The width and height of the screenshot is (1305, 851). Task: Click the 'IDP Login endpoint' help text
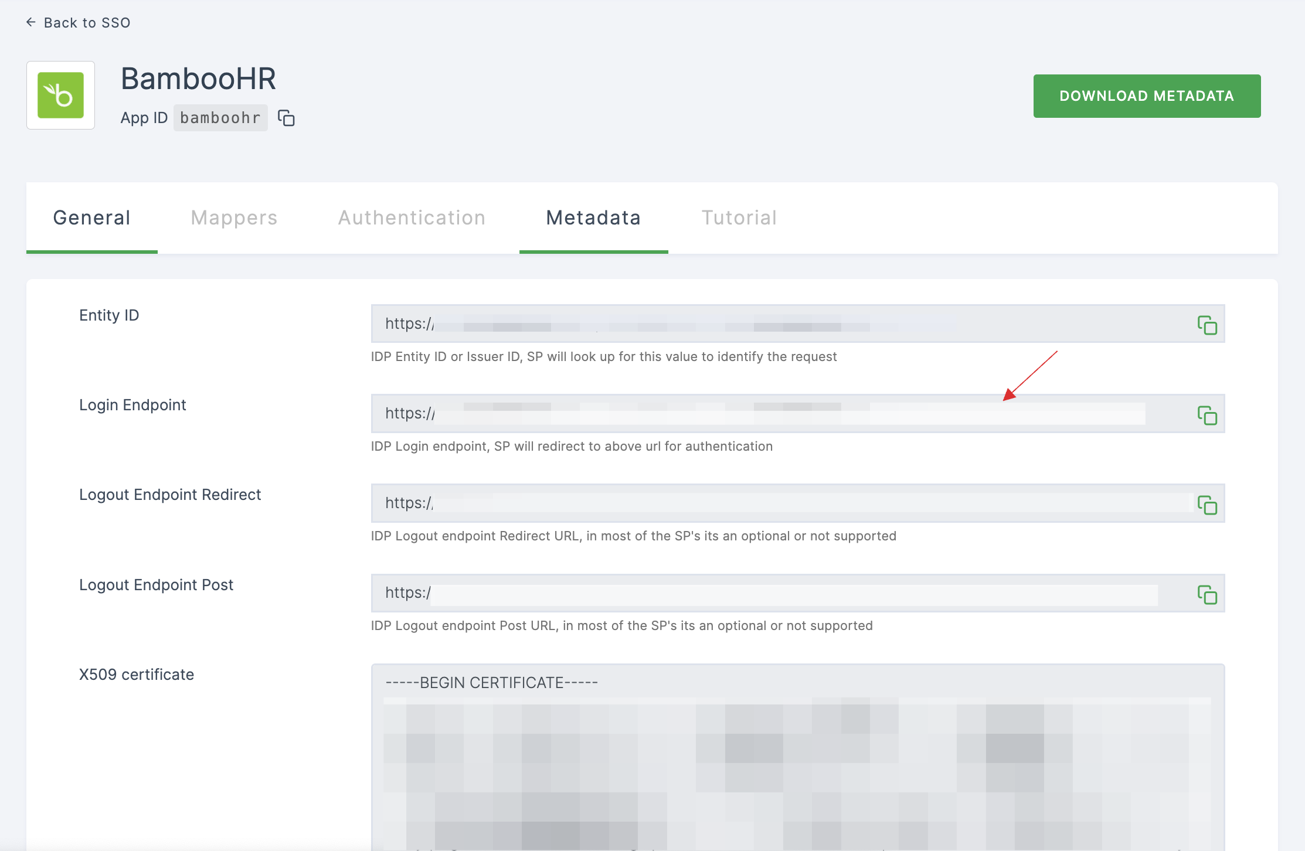pyautogui.click(x=572, y=446)
